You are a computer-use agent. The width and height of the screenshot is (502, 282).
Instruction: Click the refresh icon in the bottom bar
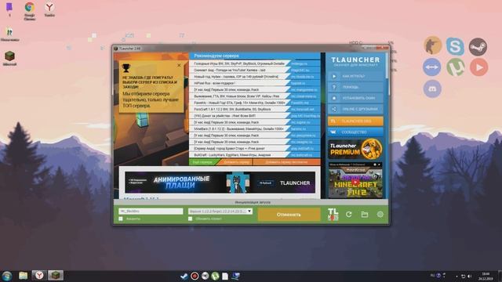click(x=348, y=215)
